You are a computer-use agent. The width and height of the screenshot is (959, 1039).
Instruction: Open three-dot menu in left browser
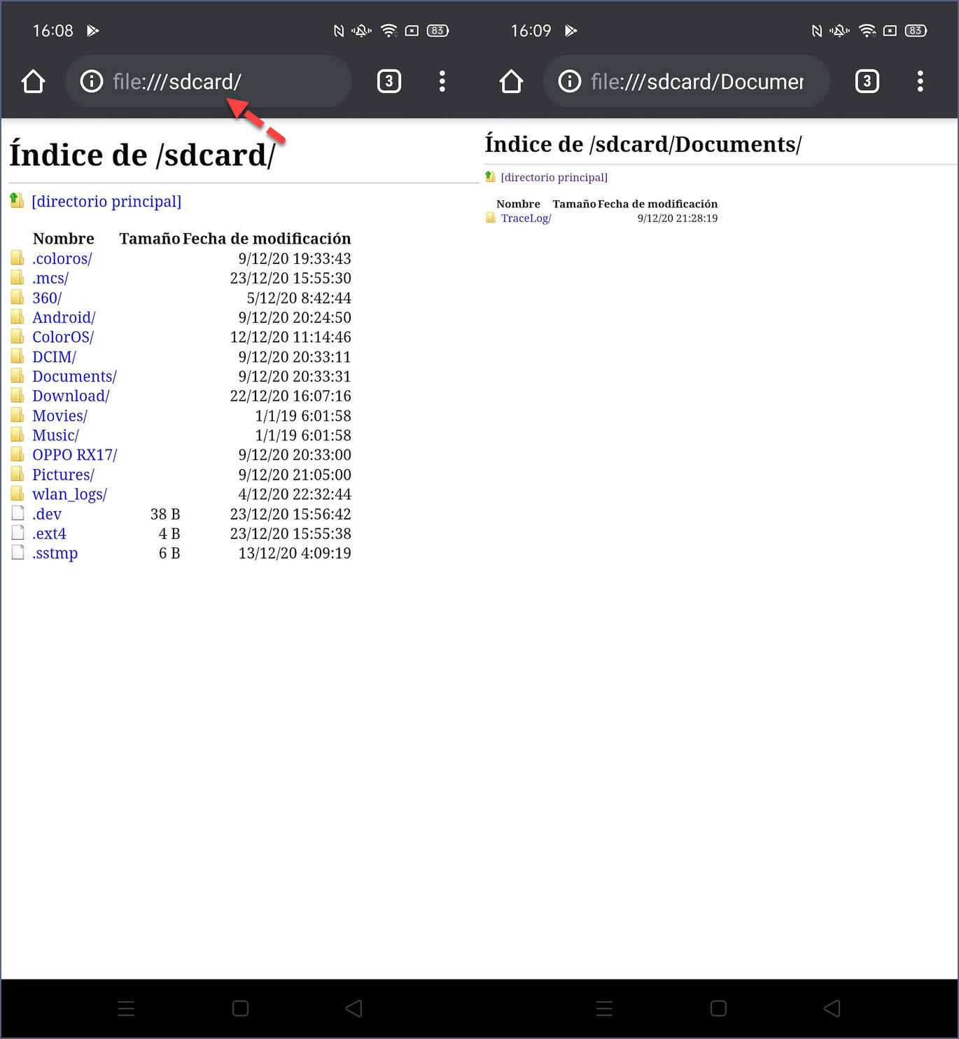[442, 81]
